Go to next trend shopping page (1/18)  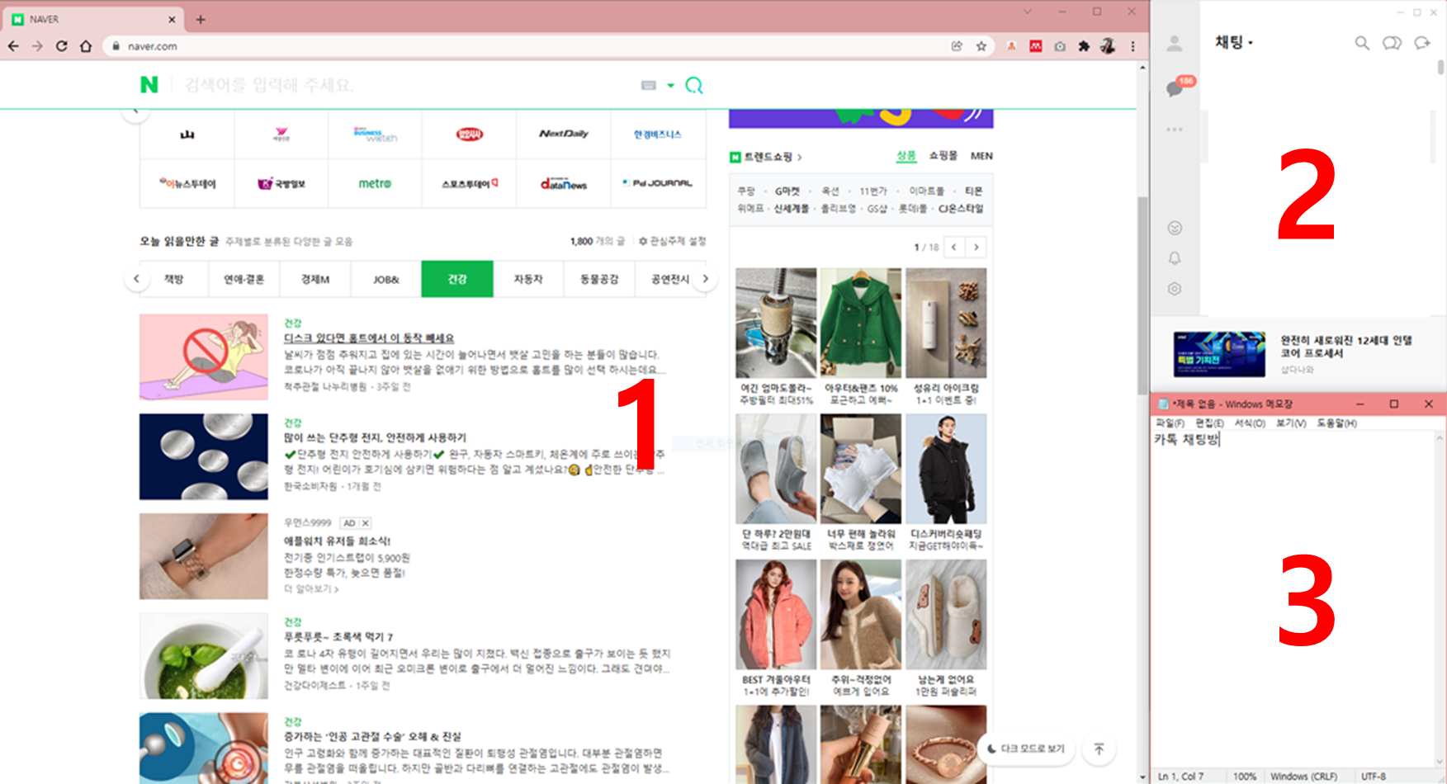click(976, 247)
